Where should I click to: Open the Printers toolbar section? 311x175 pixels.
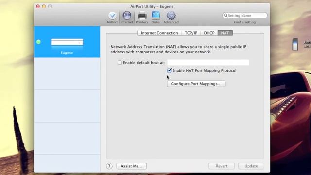(142, 17)
